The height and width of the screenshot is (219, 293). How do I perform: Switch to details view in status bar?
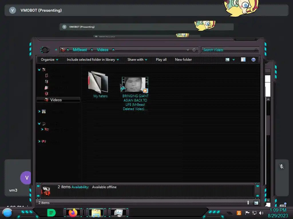tap(248, 203)
